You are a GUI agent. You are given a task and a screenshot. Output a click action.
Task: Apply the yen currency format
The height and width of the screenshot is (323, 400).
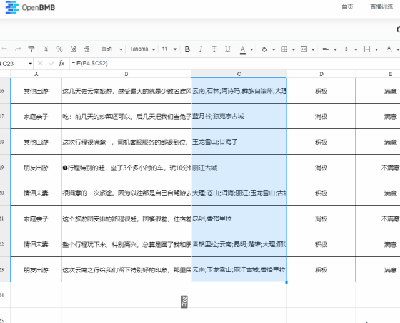click(46, 49)
